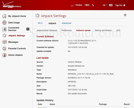Click the Result value 200 Update Successful
Screen dimensions: 134x108
[77, 94]
